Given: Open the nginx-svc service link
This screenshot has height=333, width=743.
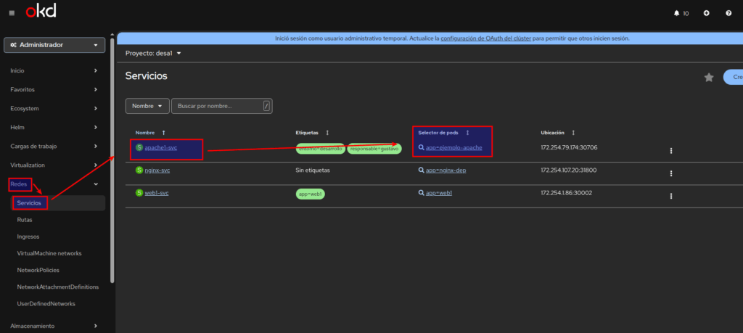Looking at the screenshot, I should click(157, 170).
